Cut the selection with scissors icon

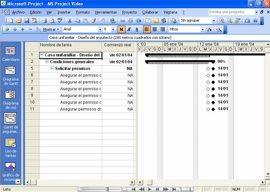pyautogui.click(x=70, y=21)
